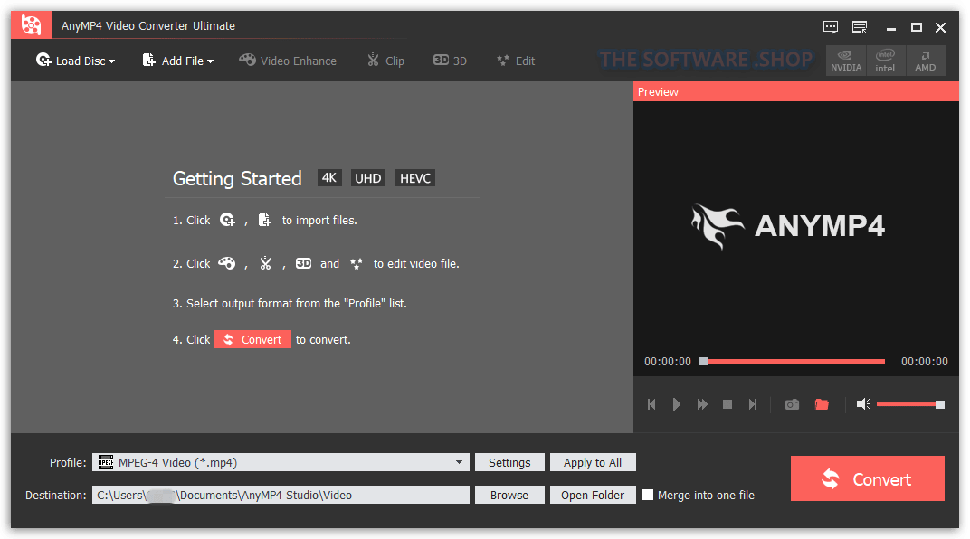Image resolution: width=970 pixels, height=539 pixels.
Task: Click the Preview panel header
Action: 796,91
